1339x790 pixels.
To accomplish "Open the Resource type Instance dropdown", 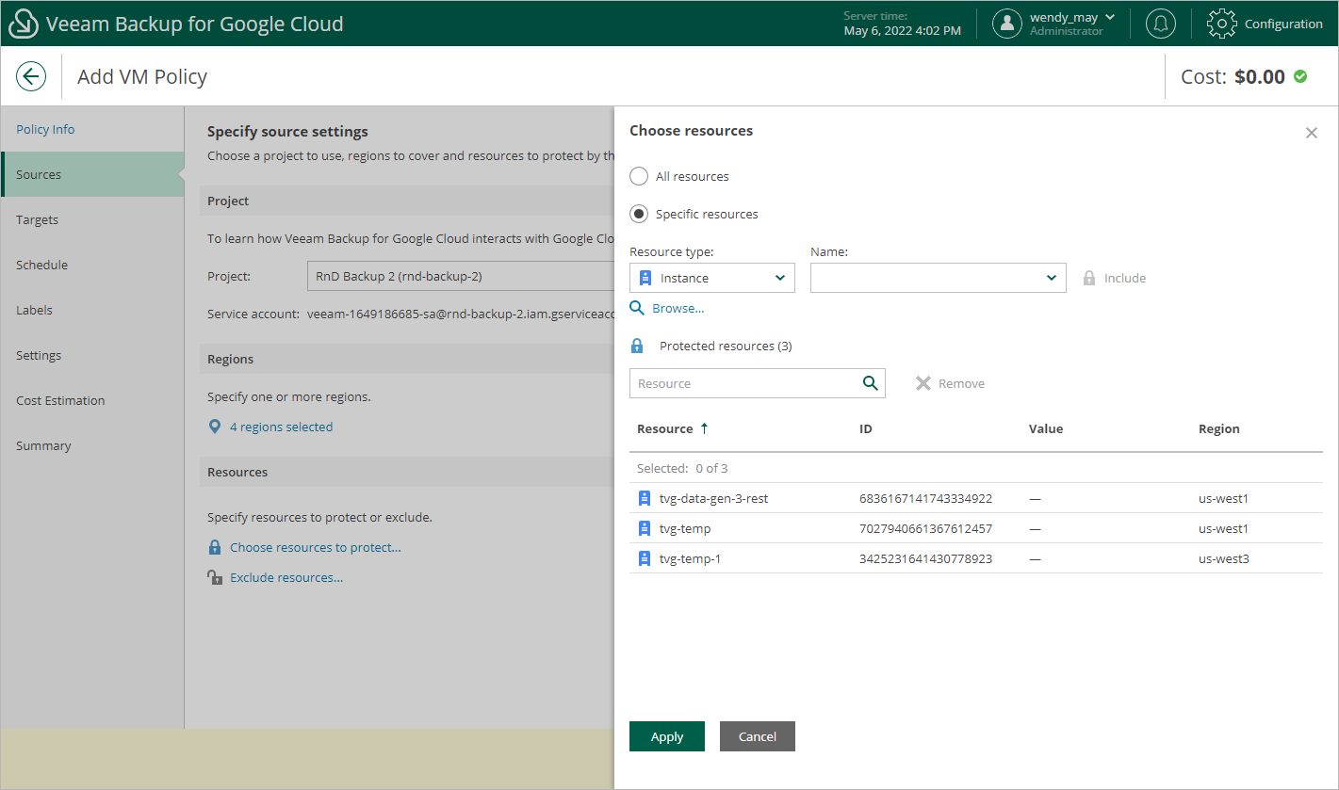I will pyautogui.click(x=712, y=278).
